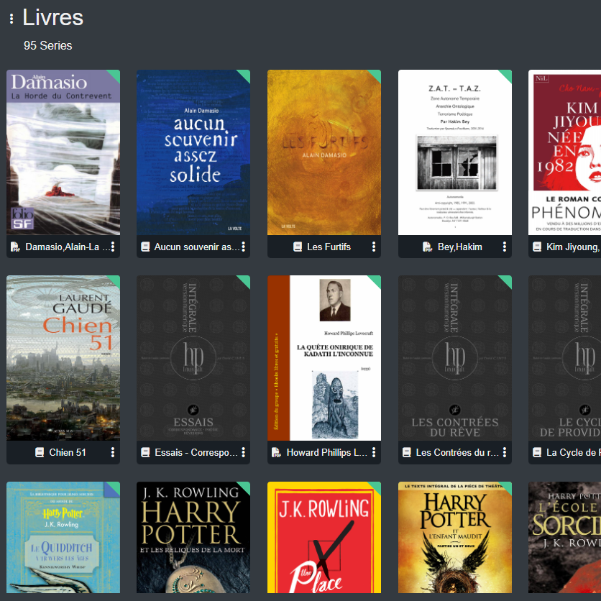Open Harry Potter et l'enfant maudit cover
This screenshot has width=601, height=601.
click(455, 539)
